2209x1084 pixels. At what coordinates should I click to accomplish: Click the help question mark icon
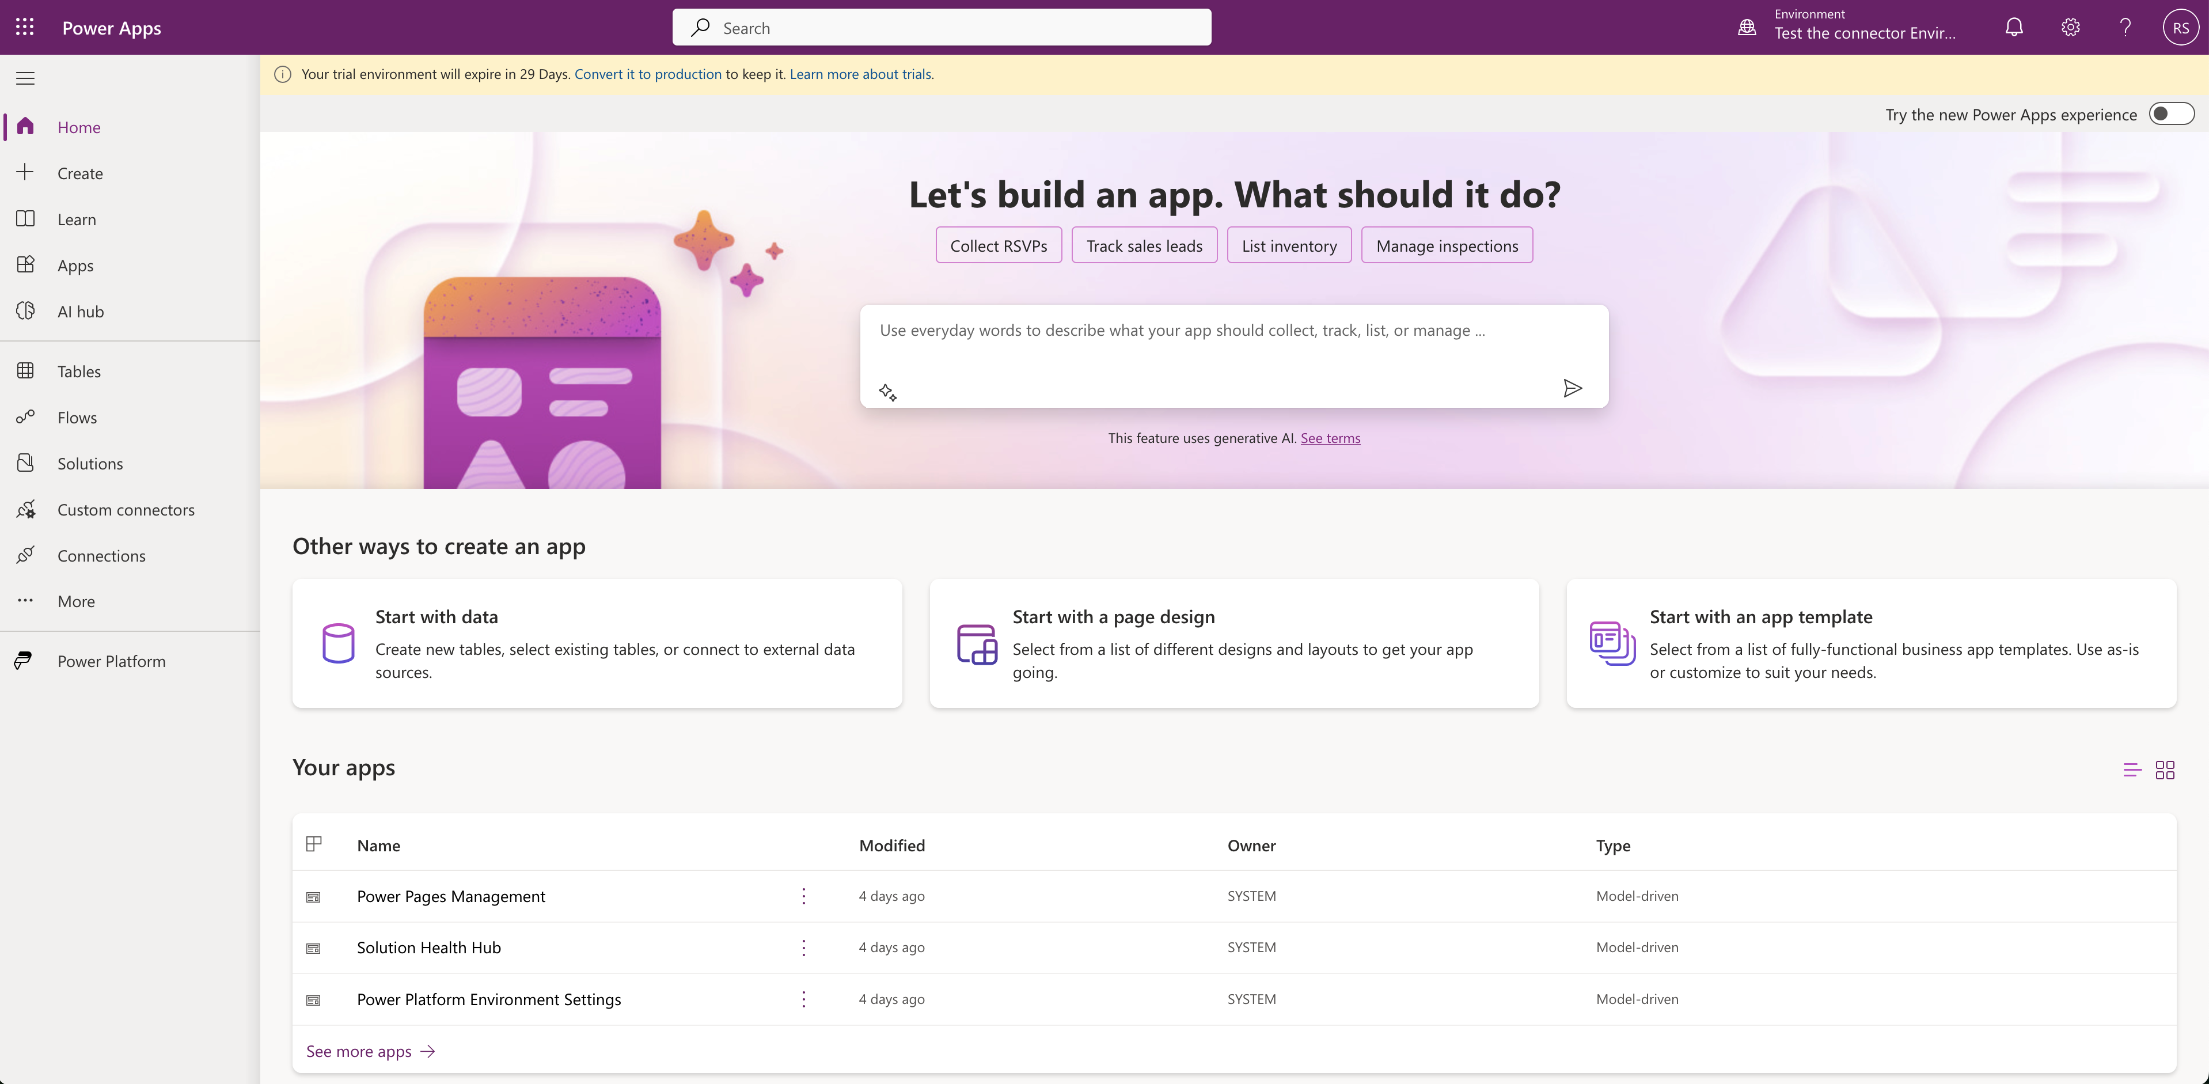coord(2125,28)
